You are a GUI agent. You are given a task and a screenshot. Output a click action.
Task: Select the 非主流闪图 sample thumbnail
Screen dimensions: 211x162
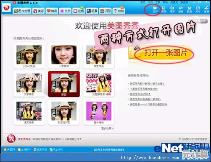coord(64,112)
